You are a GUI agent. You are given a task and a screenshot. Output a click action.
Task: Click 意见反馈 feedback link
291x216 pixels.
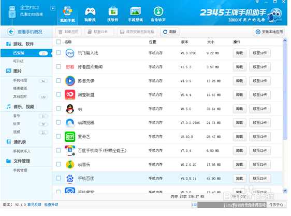point(34,205)
